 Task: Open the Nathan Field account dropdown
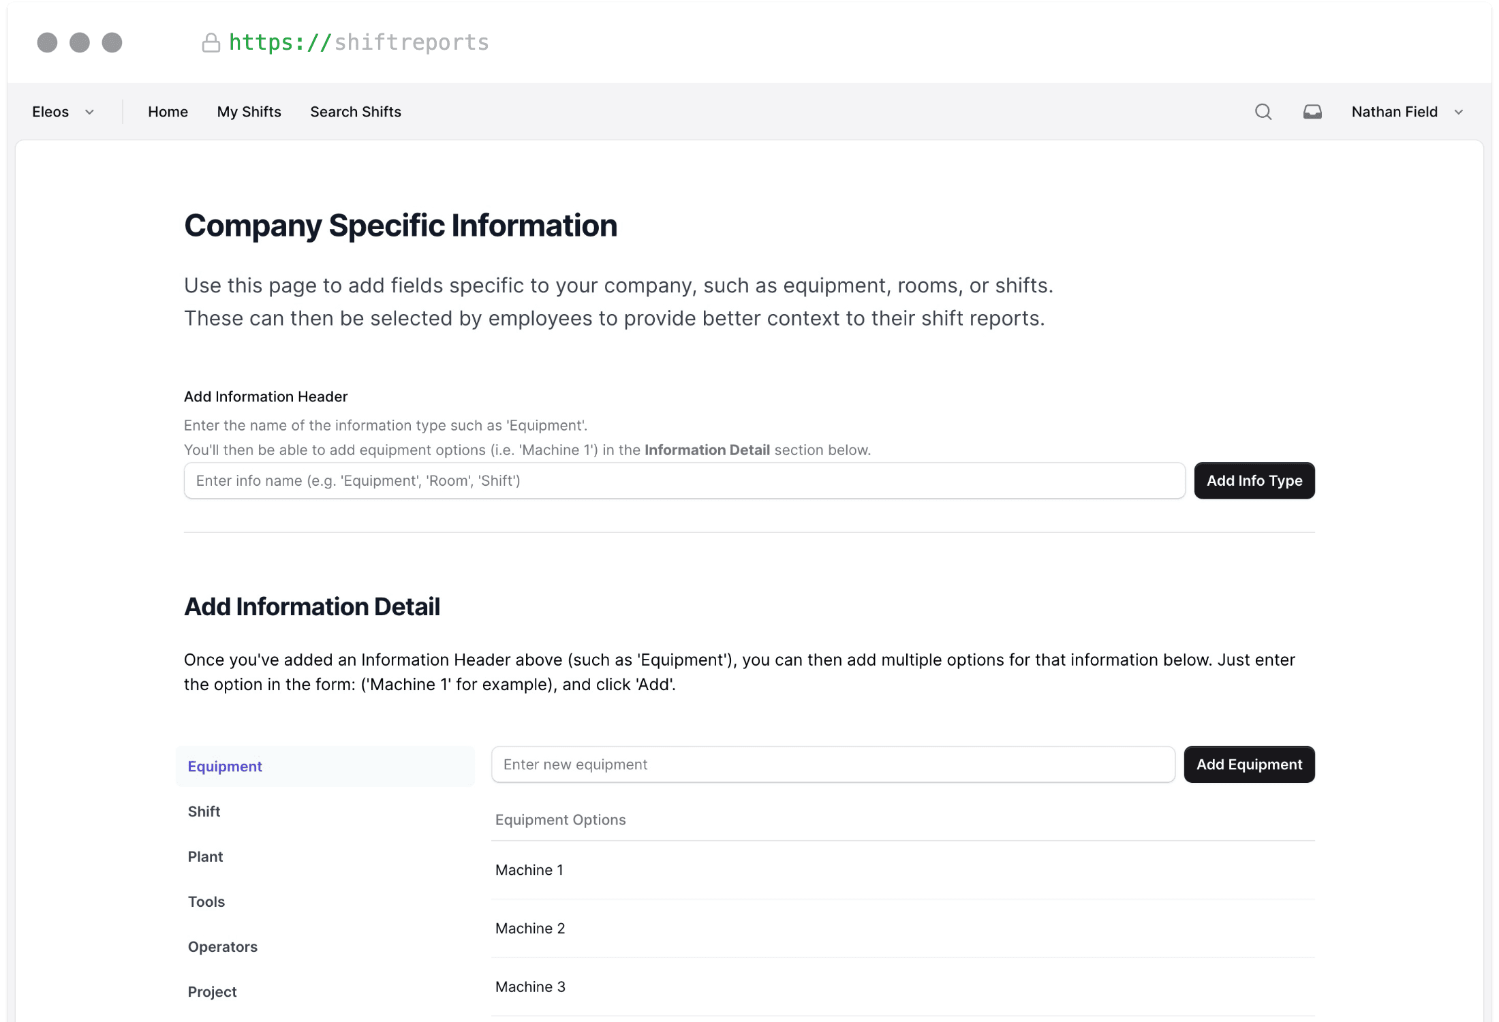tap(1407, 111)
